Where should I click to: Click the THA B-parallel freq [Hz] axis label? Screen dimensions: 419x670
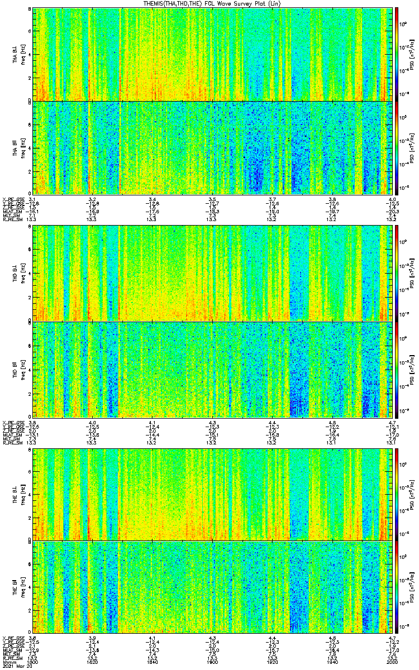23,147
